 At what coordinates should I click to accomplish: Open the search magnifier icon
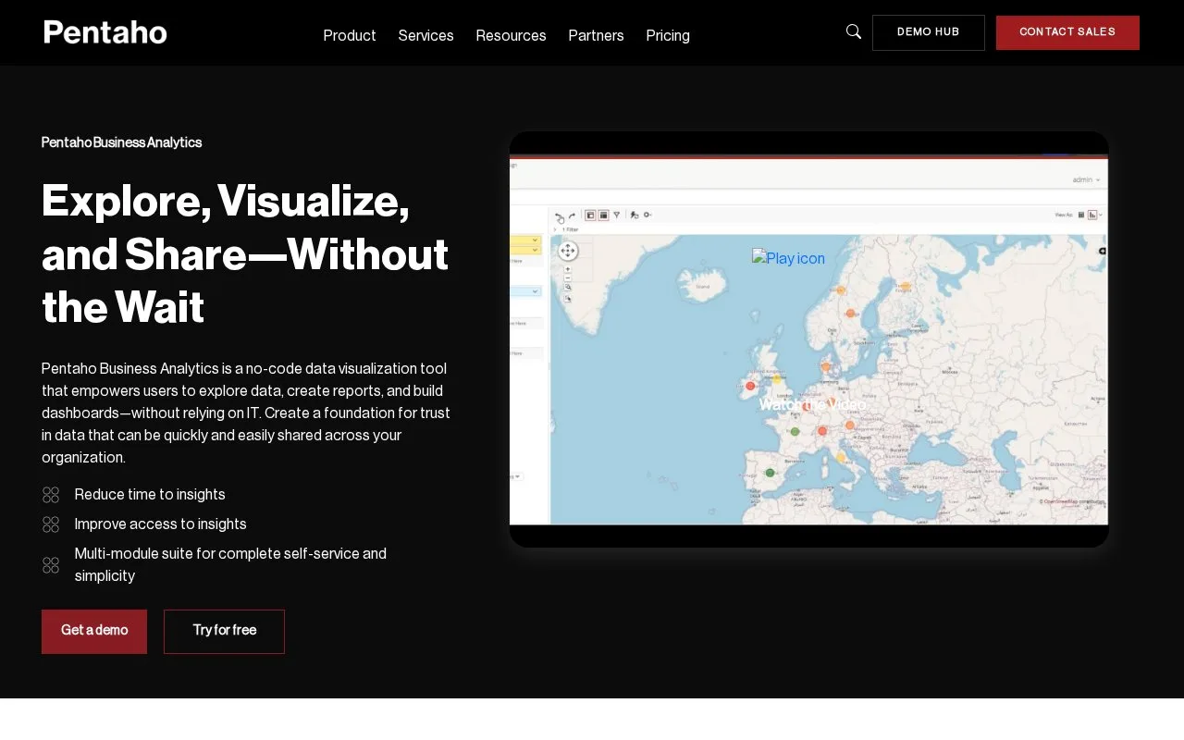pos(854,31)
